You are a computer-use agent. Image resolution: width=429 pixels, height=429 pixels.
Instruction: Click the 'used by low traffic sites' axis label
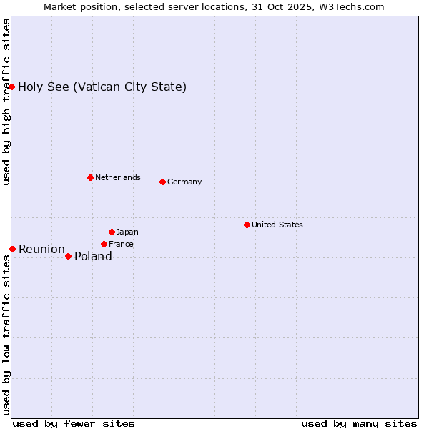[6, 335]
